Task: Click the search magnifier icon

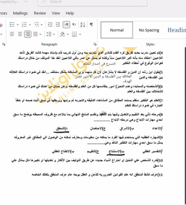Action: pyautogui.click(x=44, y=2)
